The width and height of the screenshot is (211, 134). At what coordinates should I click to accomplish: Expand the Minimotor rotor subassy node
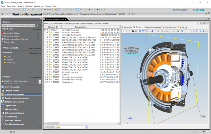[45, 80]
